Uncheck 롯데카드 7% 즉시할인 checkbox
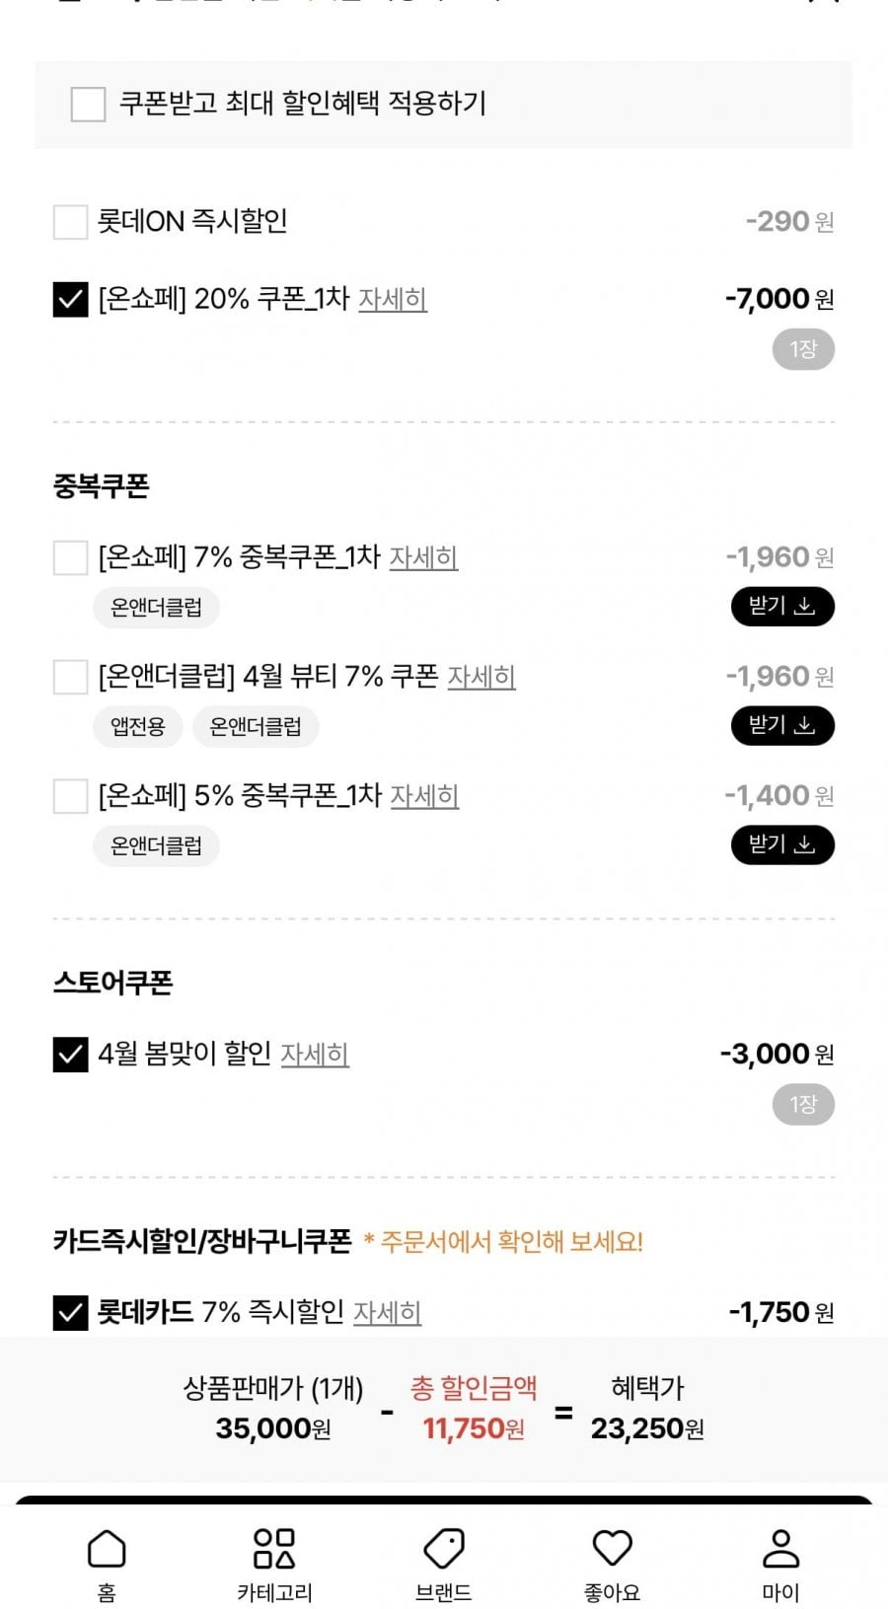This screenshot has width=888, height=1609. [70, 1313]
